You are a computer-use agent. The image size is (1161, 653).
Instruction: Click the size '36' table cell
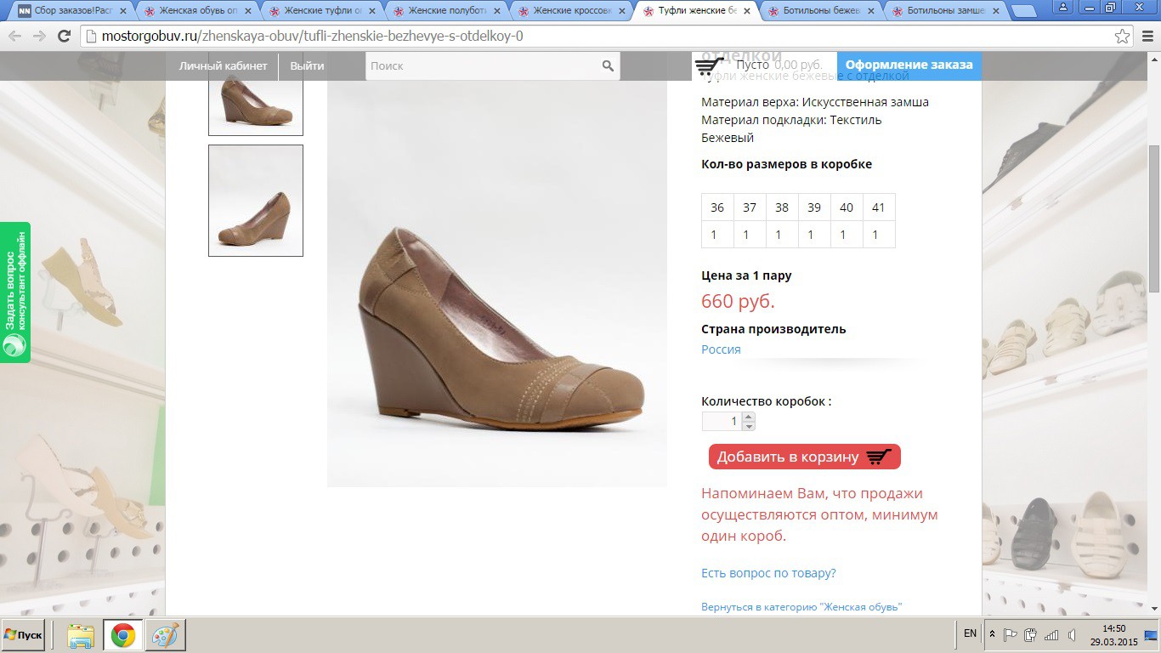pyautogui.click(x=717, y=207)
